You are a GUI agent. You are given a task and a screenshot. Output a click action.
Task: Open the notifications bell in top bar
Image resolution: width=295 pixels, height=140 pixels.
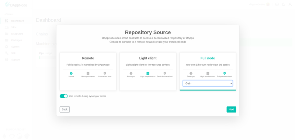click(283, 4)
